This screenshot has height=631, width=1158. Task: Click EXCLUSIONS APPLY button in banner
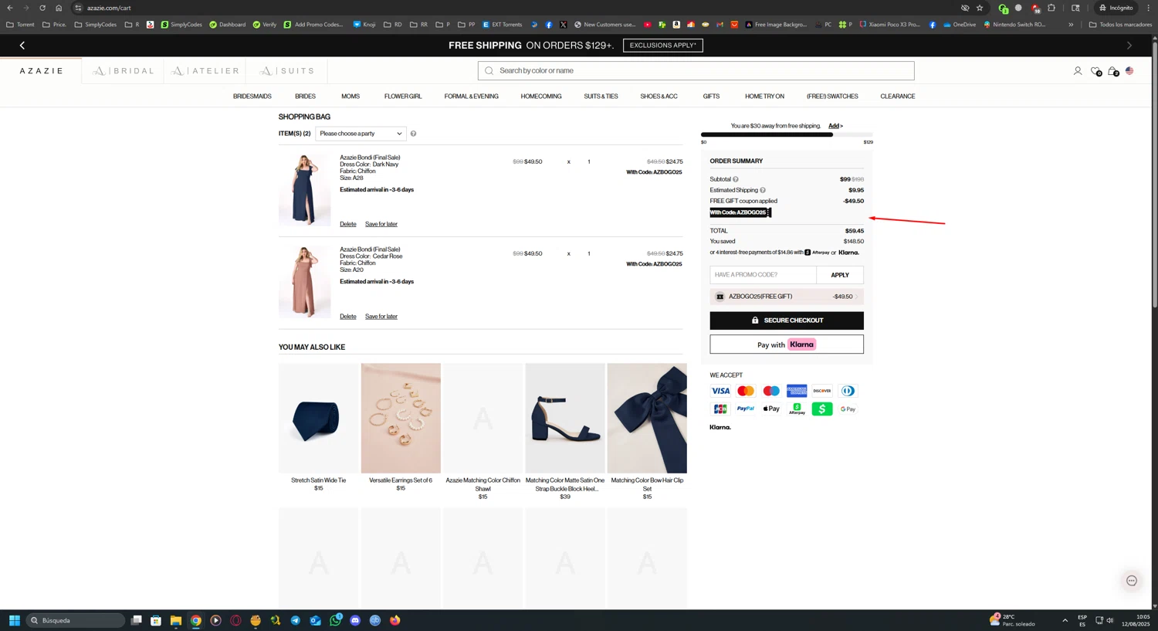click(x=662, y=46)
